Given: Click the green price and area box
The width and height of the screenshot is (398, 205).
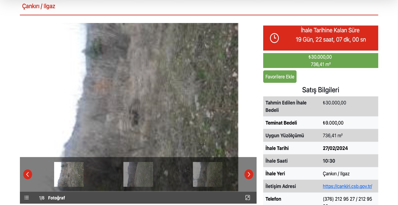Looking at the screenshot, I should coord(321,61).
